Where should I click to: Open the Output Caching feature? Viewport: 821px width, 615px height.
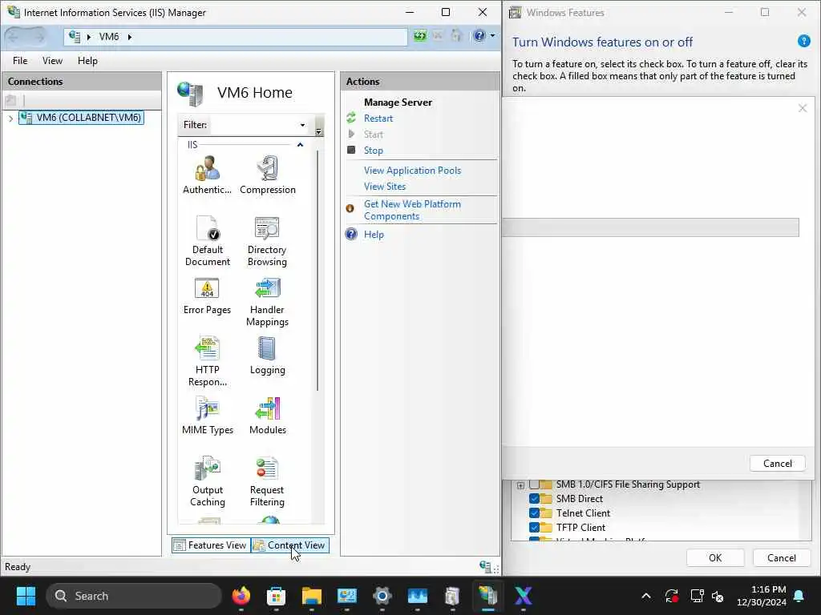tap(208, 481)
